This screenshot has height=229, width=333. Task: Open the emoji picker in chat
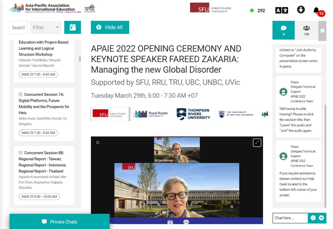point(313,218)
